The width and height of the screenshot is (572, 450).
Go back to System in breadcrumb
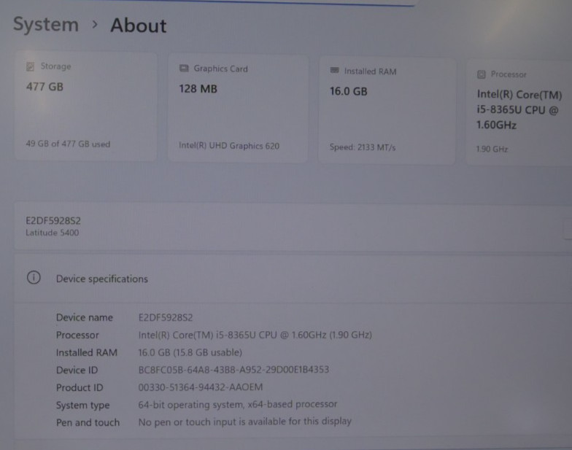coord(46,25)
